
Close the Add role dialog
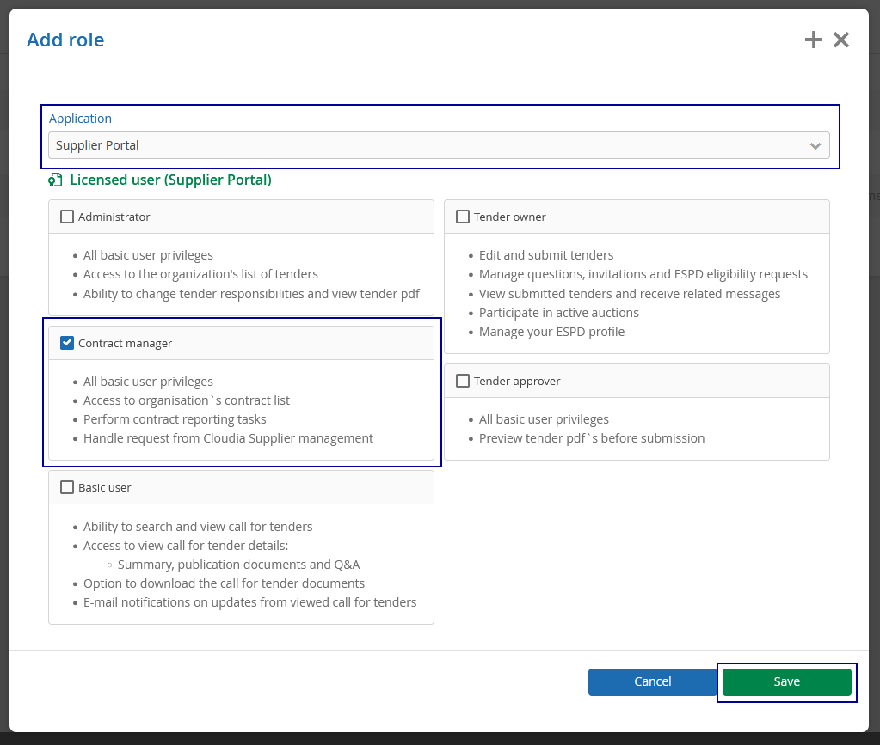point(840,40)
